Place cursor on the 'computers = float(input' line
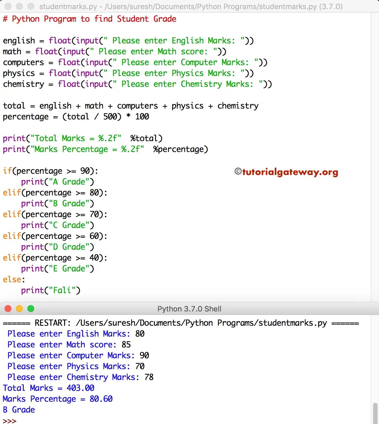Screen dimensions: 379x424 tap(135, 62)
